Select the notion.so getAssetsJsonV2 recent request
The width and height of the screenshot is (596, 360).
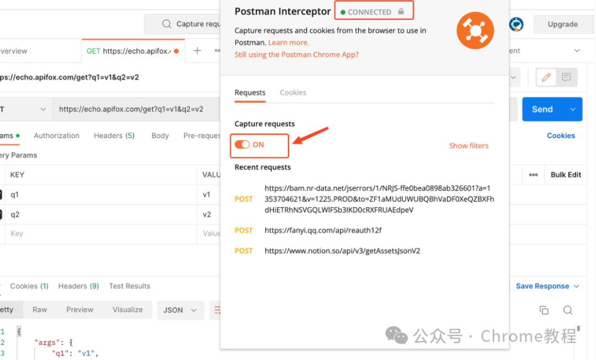pos(343,251)
